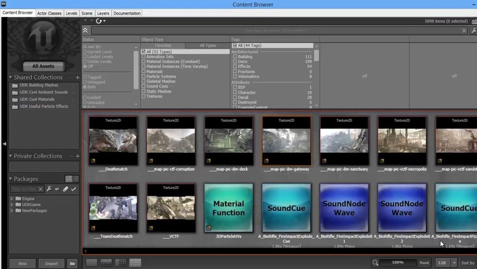Click the packages checkmark icon
Viewport: 477px width, 269px height.
73,189
